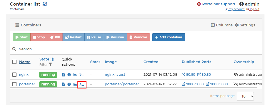269x109 pixels.
Task: Click the running badge for nginx
Action: click(48, 75)
